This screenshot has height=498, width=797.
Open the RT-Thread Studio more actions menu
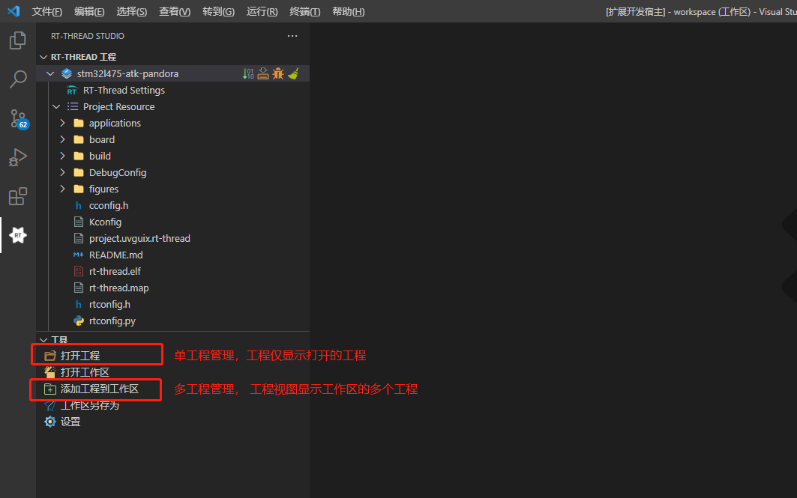(292, 36)
